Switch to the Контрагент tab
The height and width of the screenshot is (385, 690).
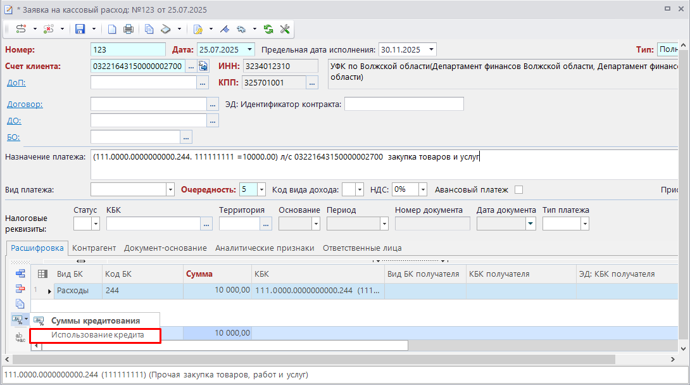point(94,248)
